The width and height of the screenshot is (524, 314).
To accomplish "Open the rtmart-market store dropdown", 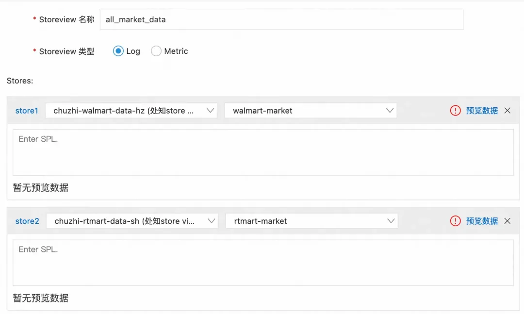I will pyautogui.click(x=312, y=221).
